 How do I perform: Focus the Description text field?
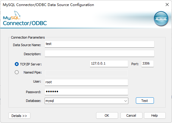click(99, 54)
